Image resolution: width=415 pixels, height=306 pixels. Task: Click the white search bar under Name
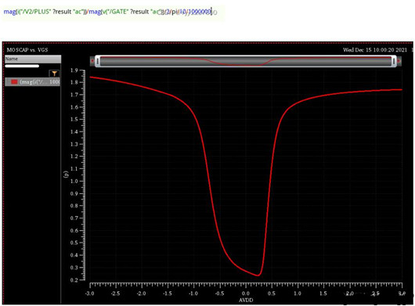coord(22,66)
